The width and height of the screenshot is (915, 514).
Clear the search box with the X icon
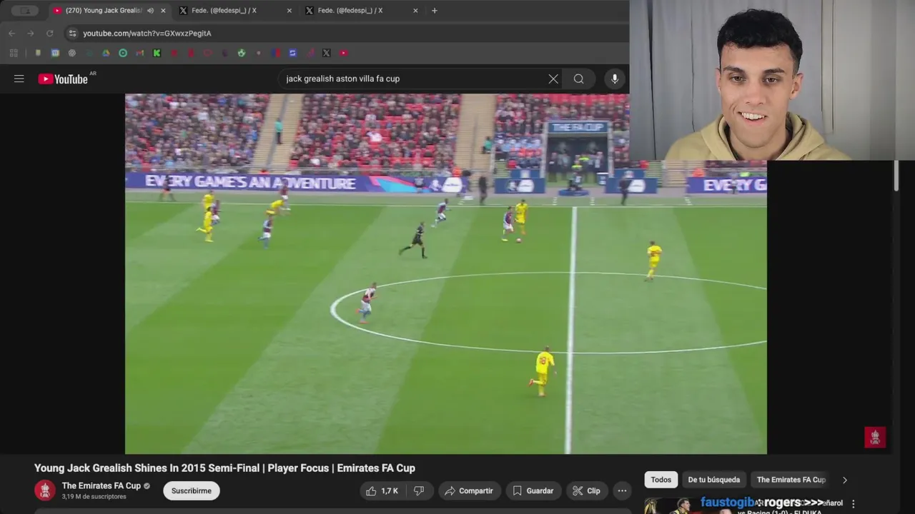coord(553,79)
